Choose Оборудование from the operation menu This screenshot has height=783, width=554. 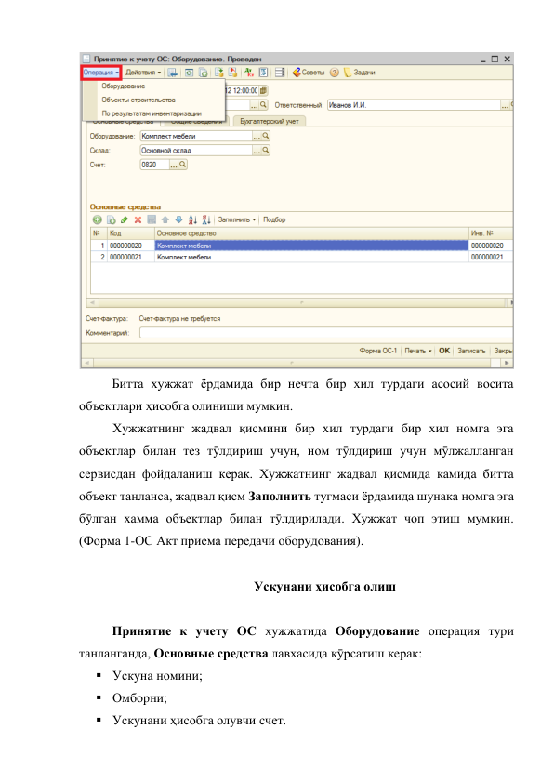(x=124, y=86)
